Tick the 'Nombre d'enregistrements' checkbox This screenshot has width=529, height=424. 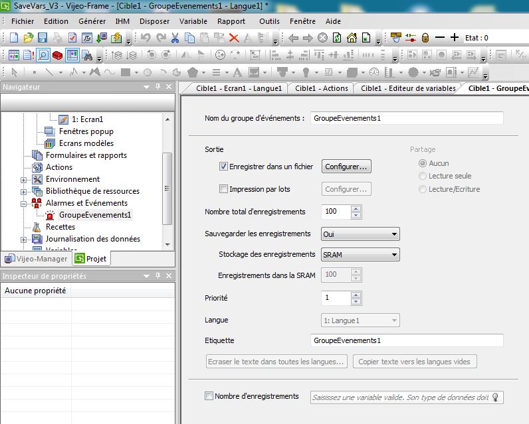pos(209,396)
